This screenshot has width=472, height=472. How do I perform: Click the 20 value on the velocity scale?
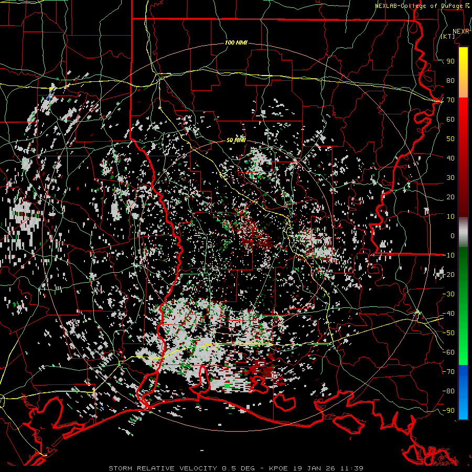pyautogui.click(x=450, y=197)
